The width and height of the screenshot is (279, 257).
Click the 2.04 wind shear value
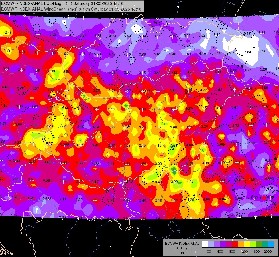[67, 53]
